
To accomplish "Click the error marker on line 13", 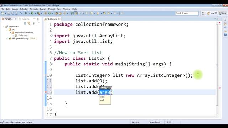I will pos(45,92).
